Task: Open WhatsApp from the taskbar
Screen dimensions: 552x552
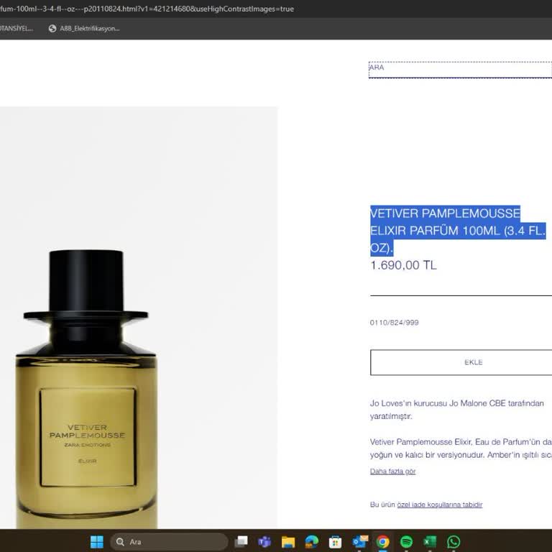Action: [454, 542]
